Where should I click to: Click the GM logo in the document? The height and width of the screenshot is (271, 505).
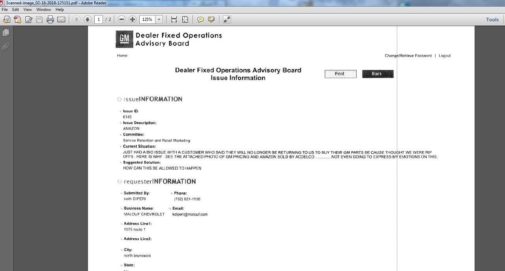124,39
